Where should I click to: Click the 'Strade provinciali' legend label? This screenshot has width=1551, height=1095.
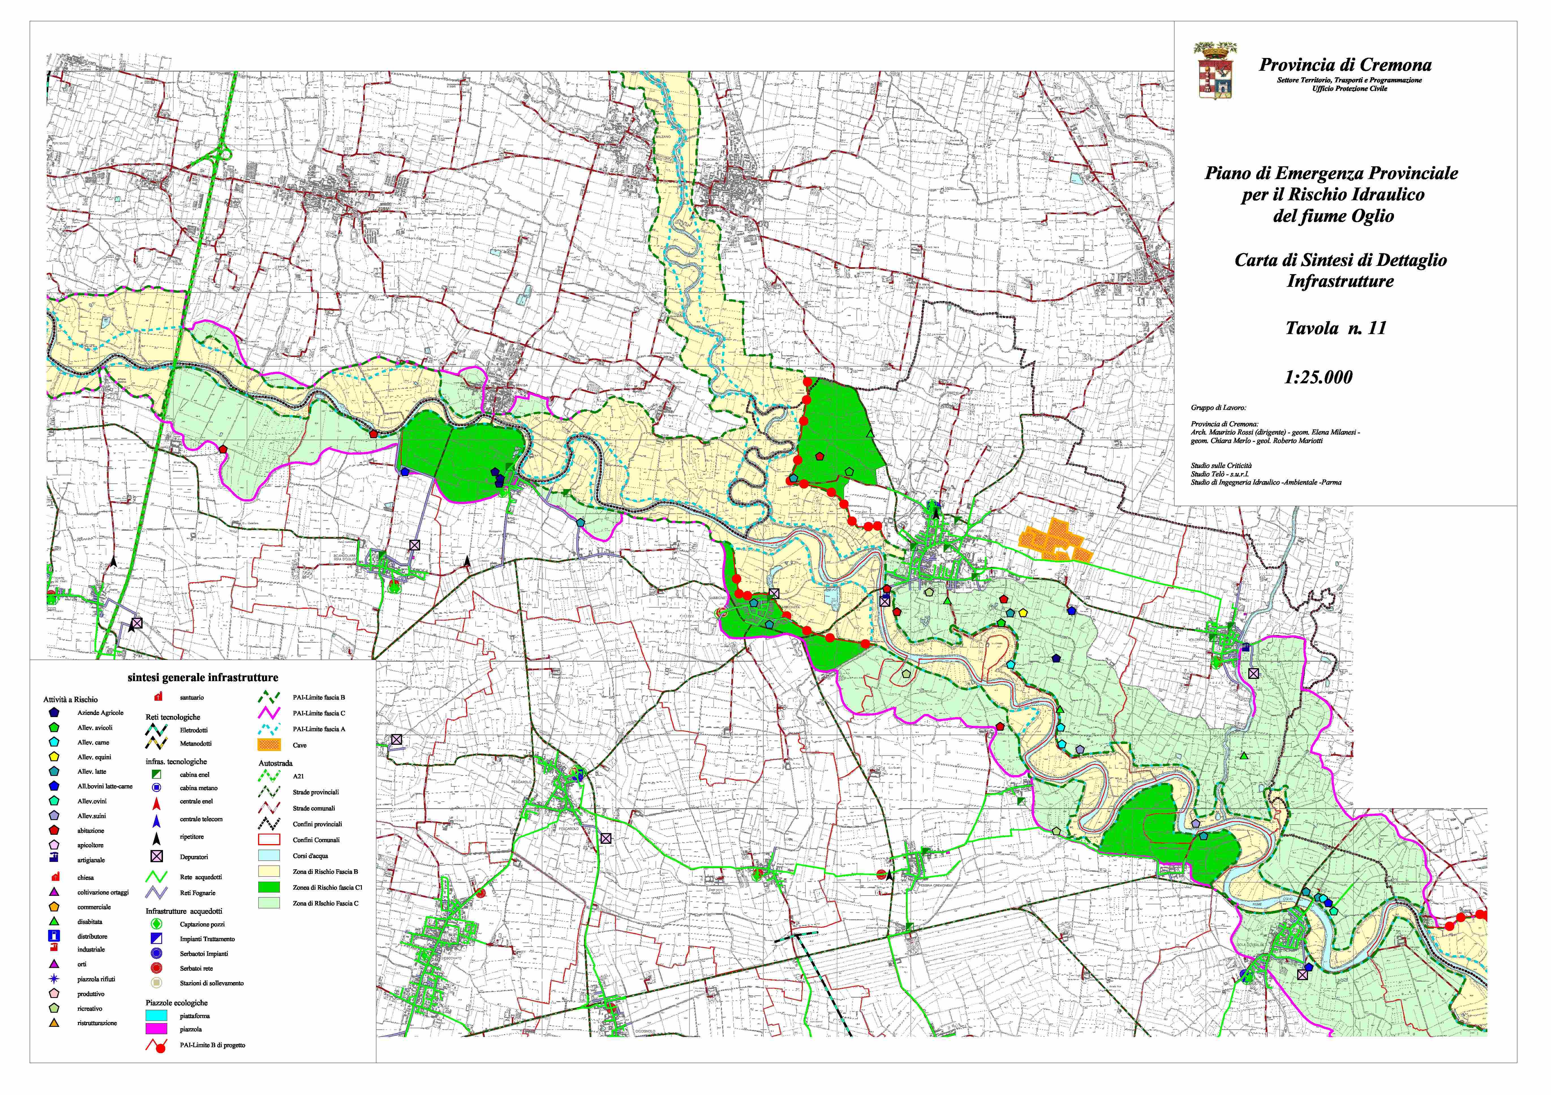(x=316, y=792)
